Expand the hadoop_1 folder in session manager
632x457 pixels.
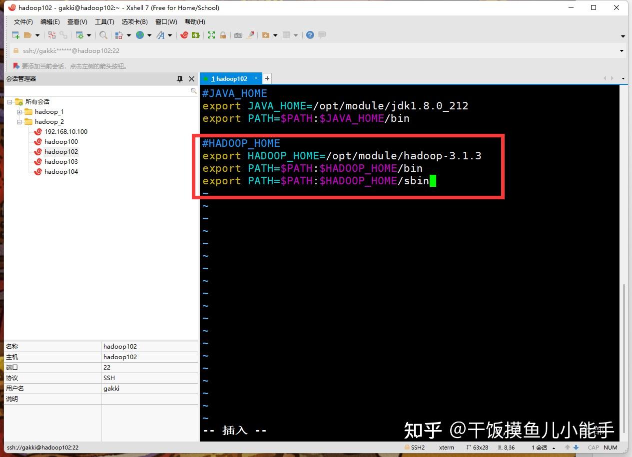click(20, 111)
